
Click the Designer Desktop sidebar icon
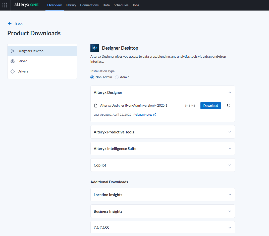(13, 51)
